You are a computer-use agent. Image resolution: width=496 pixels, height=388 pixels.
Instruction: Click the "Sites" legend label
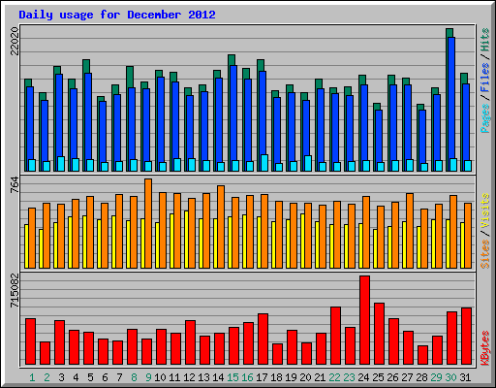tap(485, 254)
